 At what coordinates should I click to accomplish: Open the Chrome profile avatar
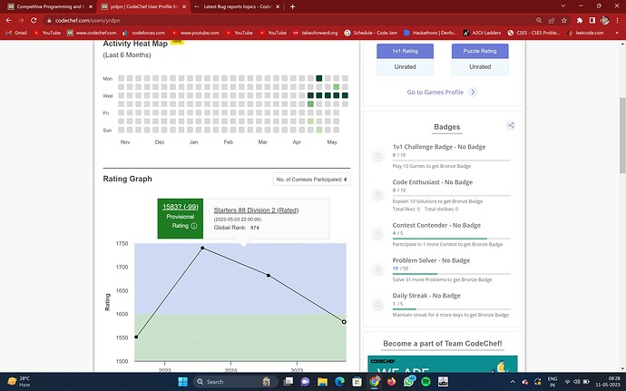click(605, 20)
